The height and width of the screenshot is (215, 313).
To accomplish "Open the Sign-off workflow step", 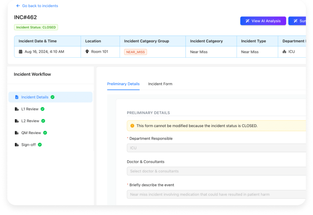I will [x=28, y=145].
